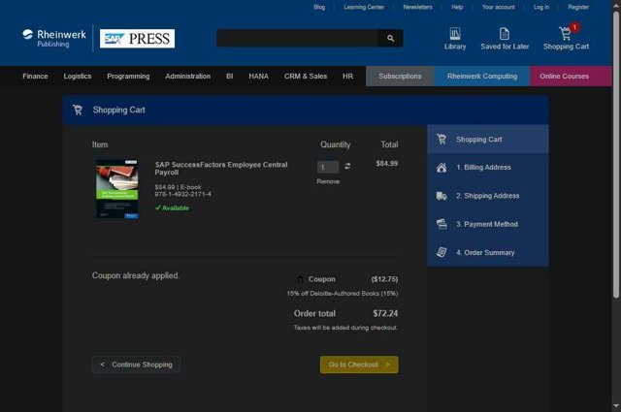Viewport: 621px width, 412px height.
Task: Open the Newsletters link
Action: pos(417,7)
